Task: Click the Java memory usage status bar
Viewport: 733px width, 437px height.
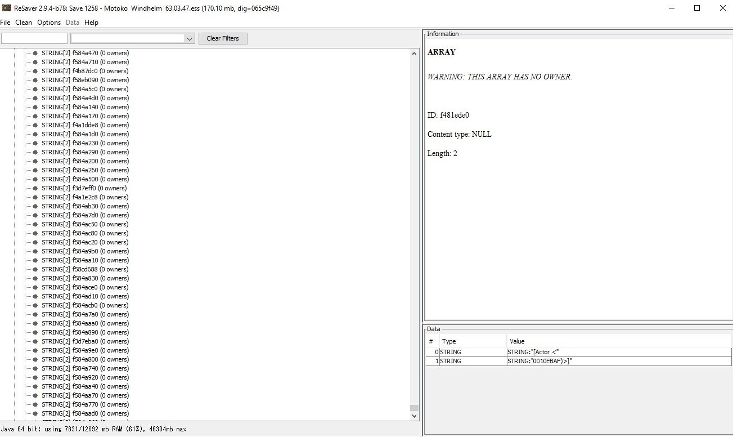Action: point(94,429)
